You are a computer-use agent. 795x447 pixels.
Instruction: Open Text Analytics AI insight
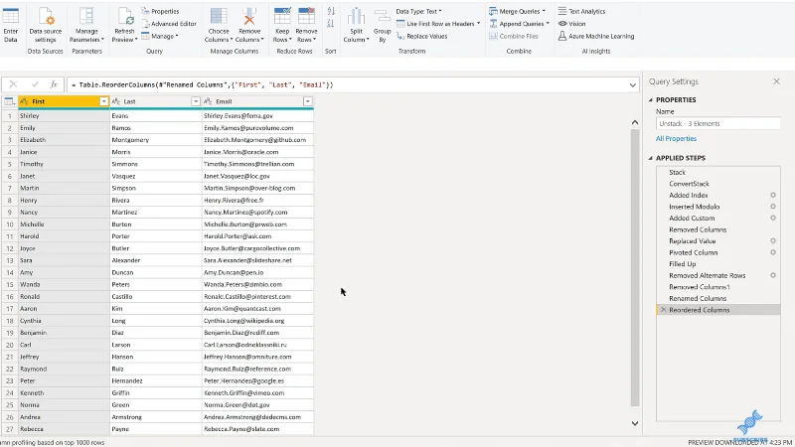[581, 11]
